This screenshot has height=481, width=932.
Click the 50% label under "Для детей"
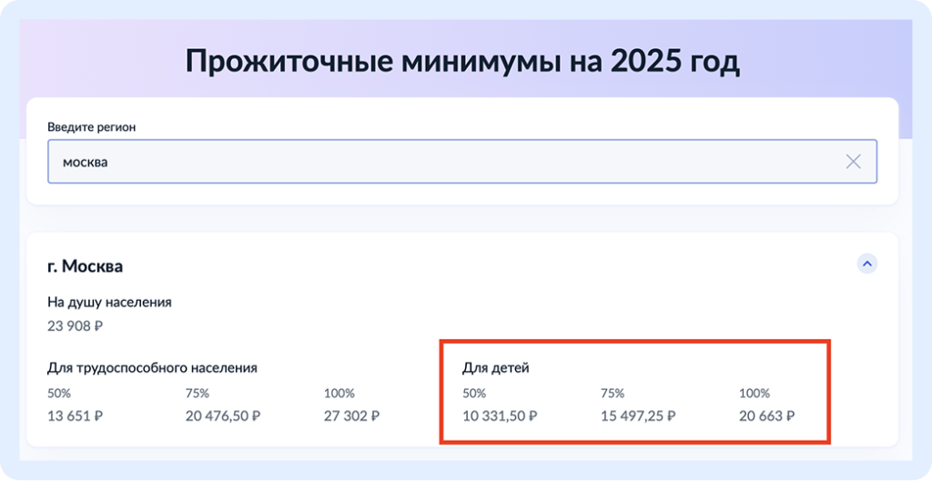pyautogui.click(x=474, y=394)
